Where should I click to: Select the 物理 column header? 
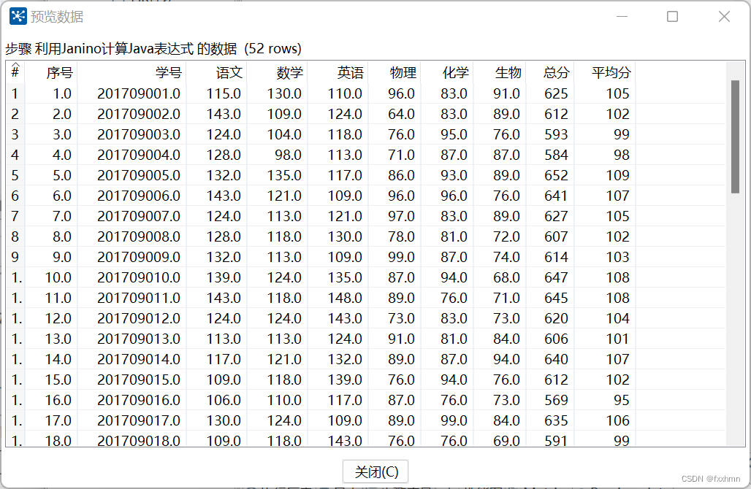401,72
